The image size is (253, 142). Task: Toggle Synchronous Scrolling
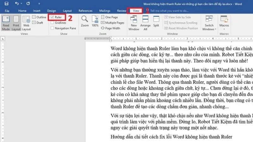click(181, 23)
